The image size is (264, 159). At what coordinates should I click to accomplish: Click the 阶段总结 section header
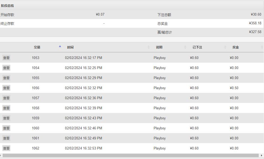(7, 6)
